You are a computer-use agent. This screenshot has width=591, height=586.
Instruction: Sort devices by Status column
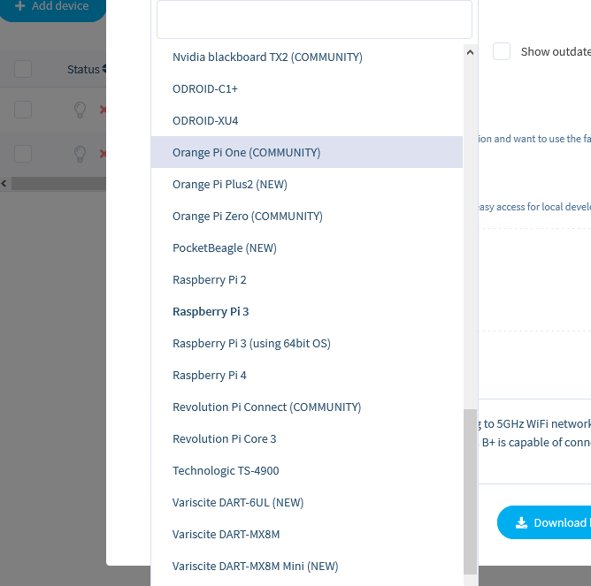87,69
